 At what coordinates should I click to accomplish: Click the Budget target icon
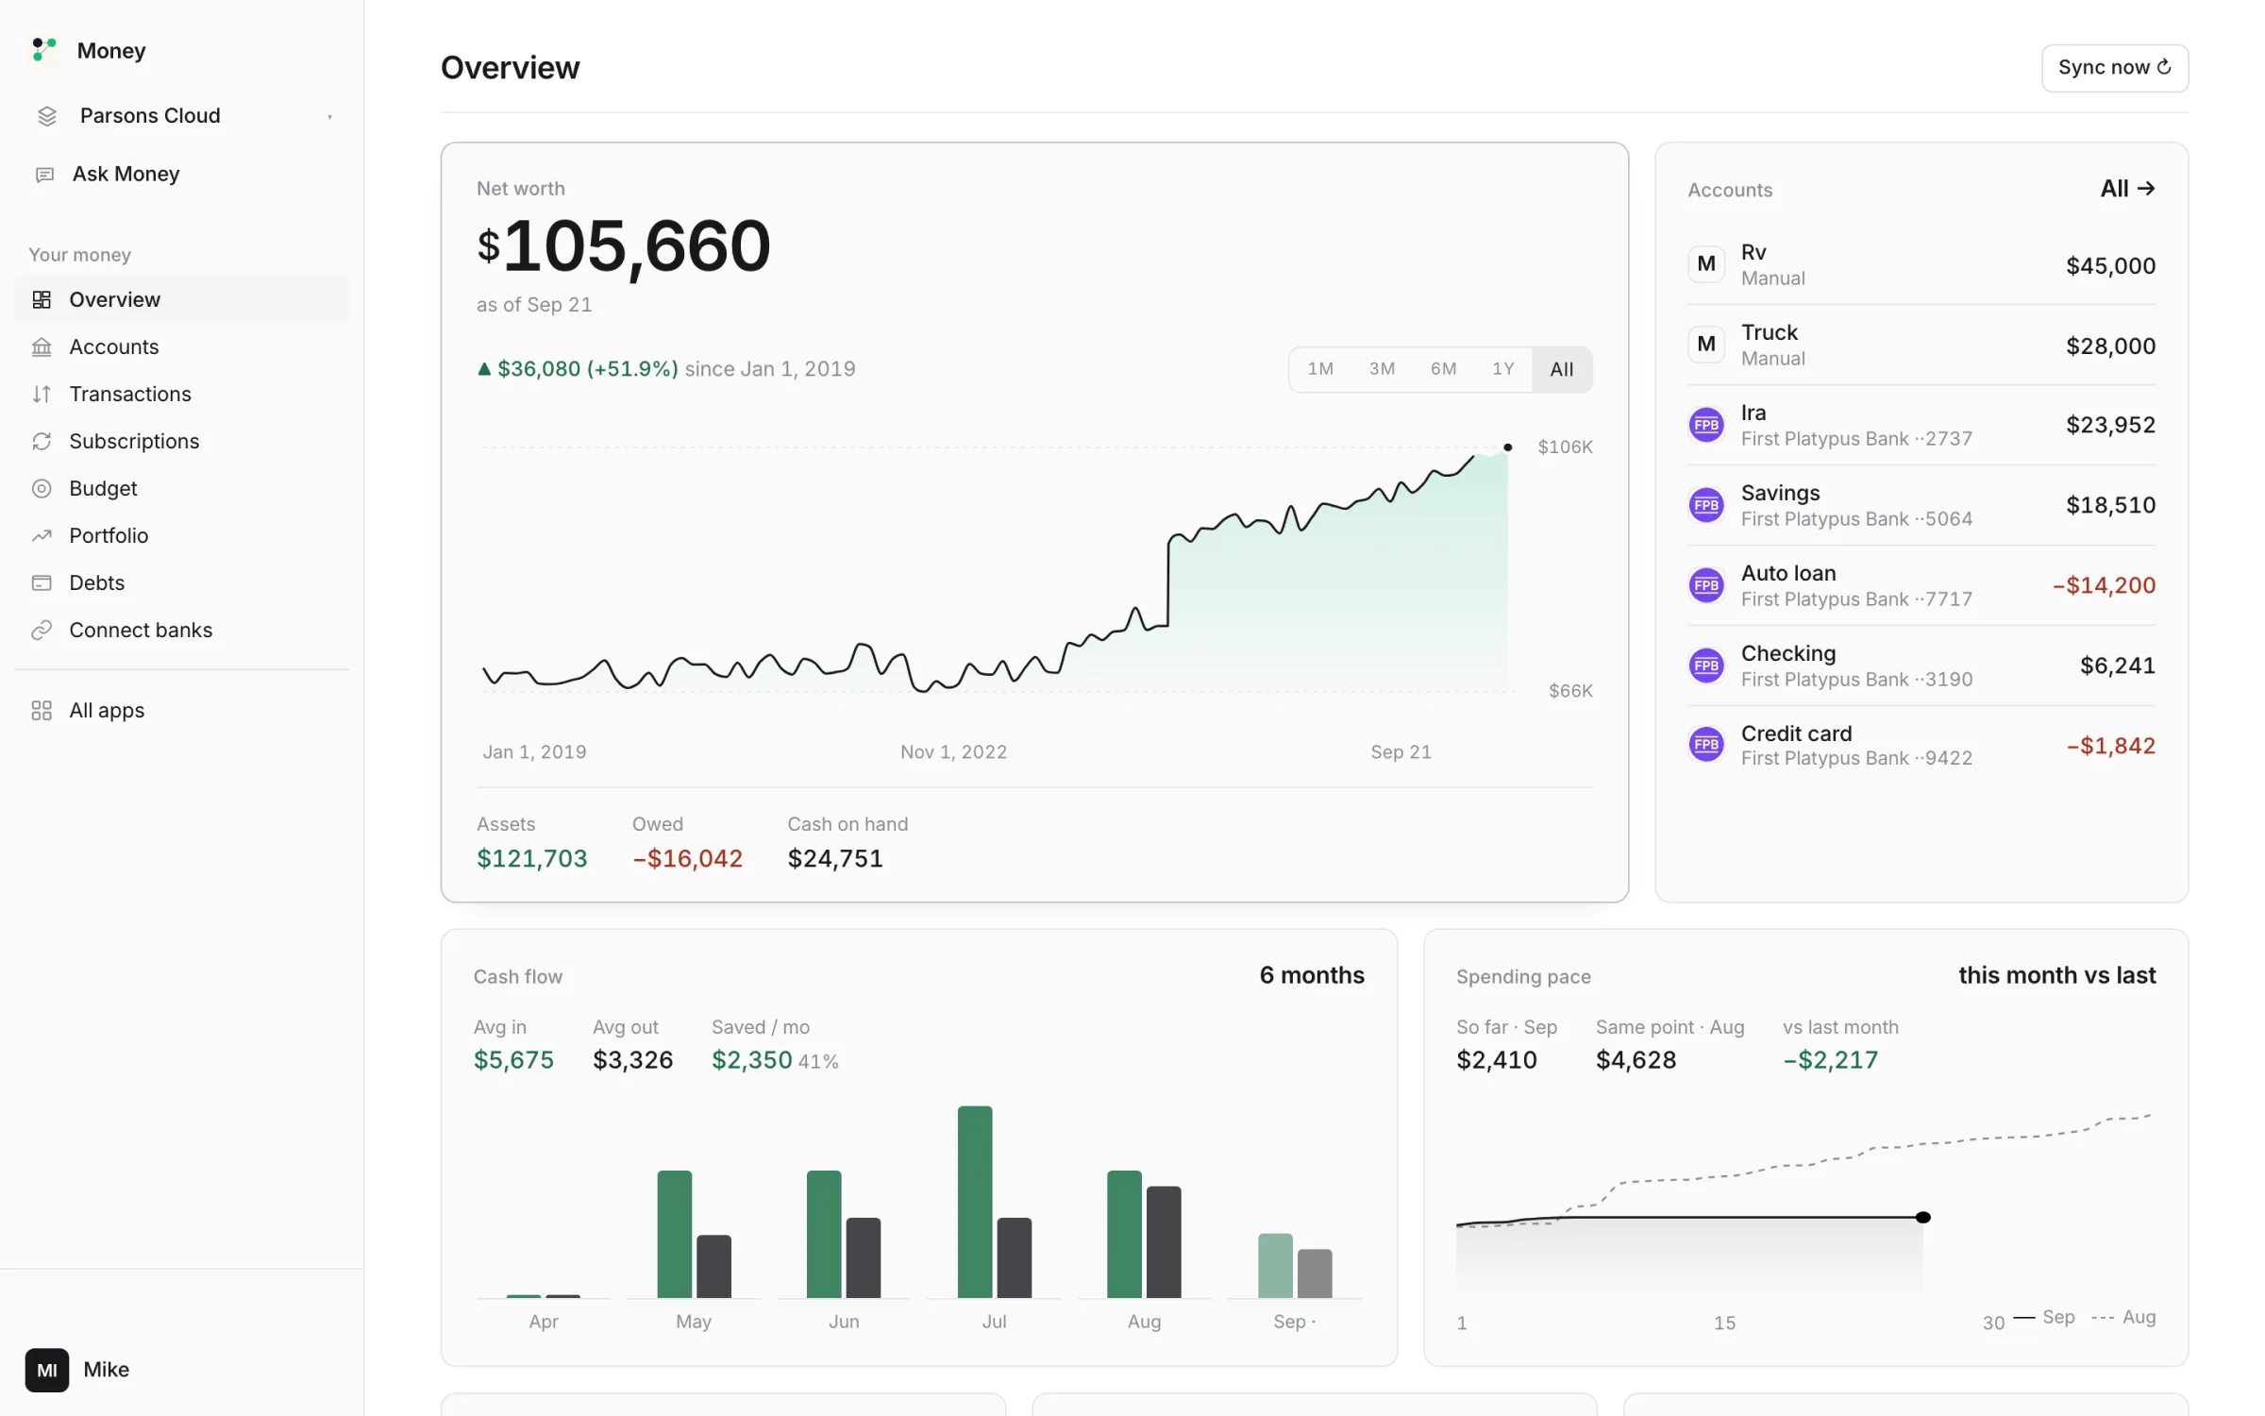(42, 488)
